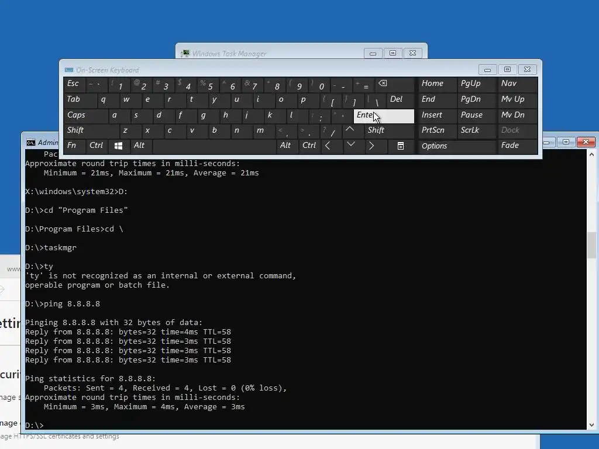Viewport: 599px width, 449px height.
Task: Click the letter p key
Action: pyautogui.click(x=308, y=99)
